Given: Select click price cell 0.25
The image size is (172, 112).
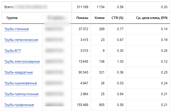Looking at the screenshot, I should [164, 51].
